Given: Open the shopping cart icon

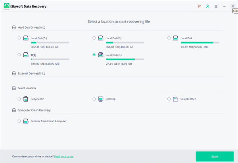Looking at the screenshot, I should pyautogui.click(x=199, y=6).
